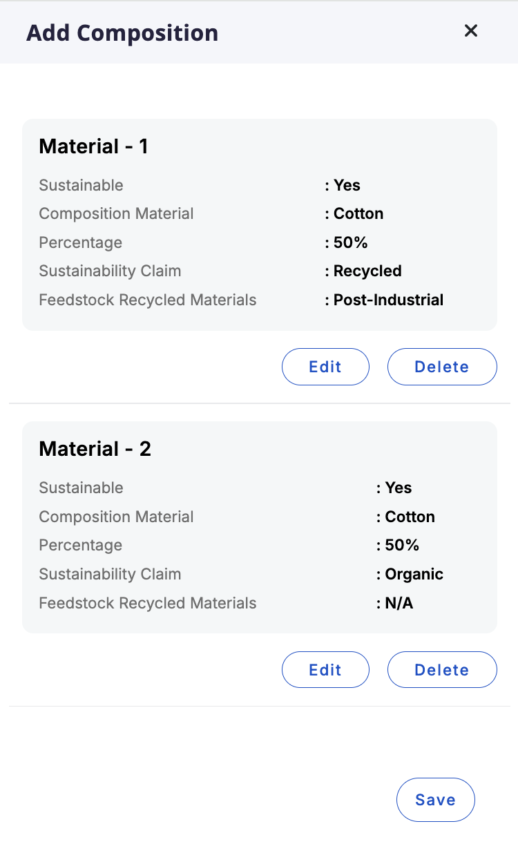Image resolution: width=518 pixels, height=844 pixels.
Task: Click Material - 2's Sustainable Yes value
Action: (x=399, y=488)
